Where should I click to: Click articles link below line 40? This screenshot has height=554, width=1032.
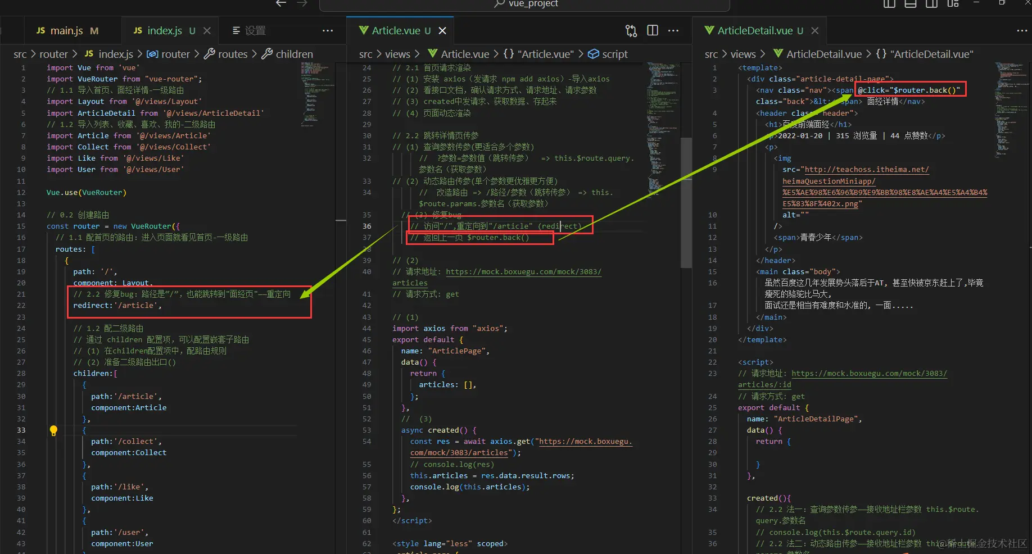(410, 283)
